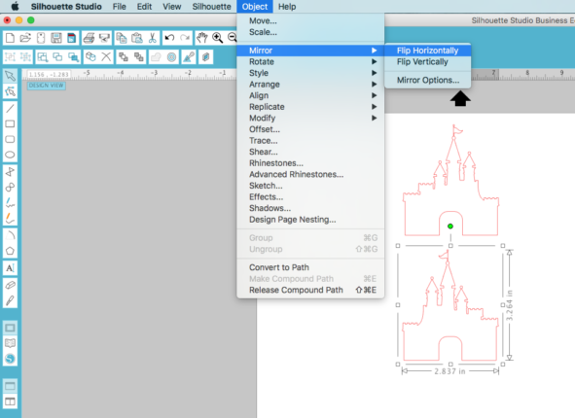Print using the printer icon
The image size is (575, 418).
coord(89,38)
